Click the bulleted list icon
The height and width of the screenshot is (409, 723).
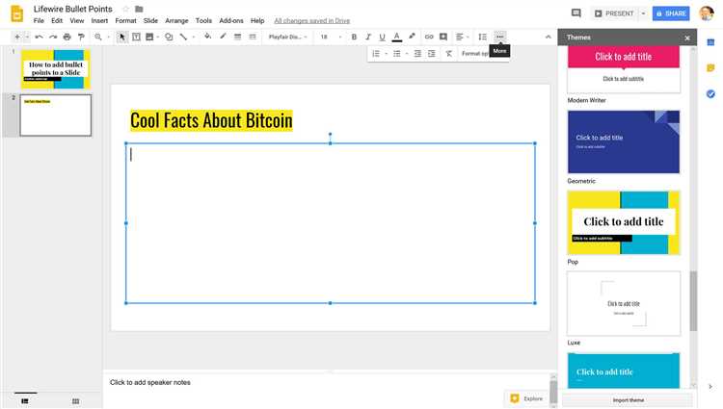pos(396,54)
